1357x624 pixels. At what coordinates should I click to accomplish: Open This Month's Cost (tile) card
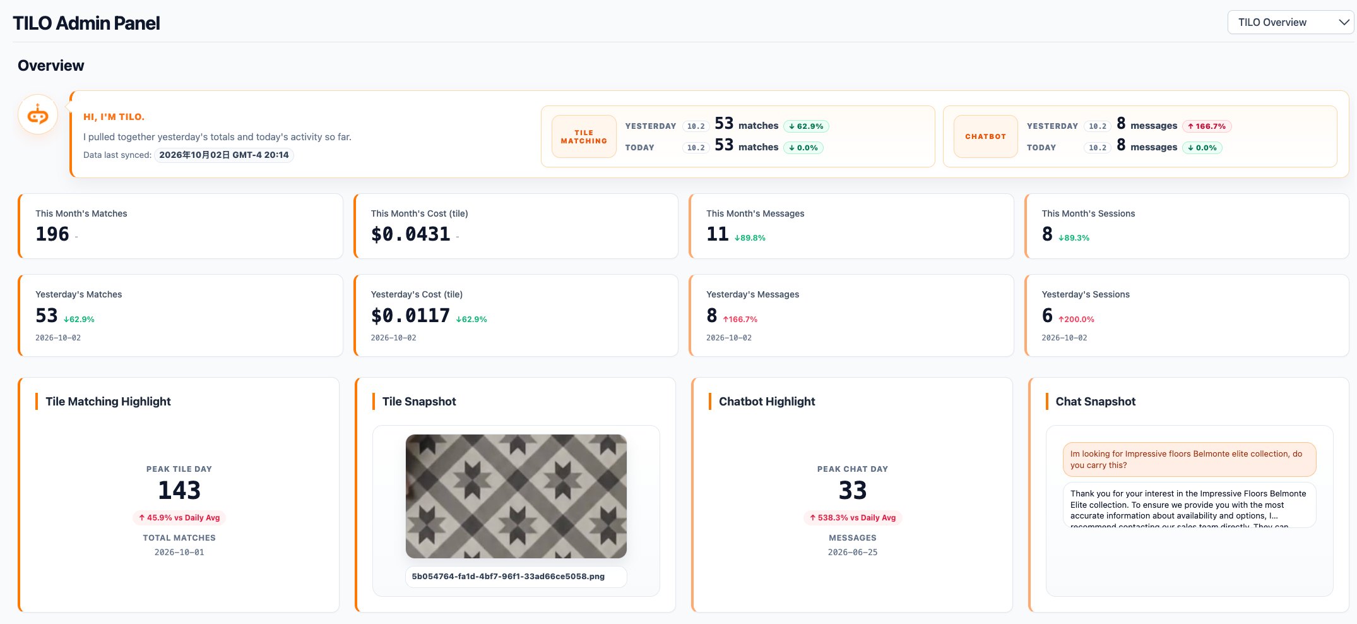(x=516, y=226)
